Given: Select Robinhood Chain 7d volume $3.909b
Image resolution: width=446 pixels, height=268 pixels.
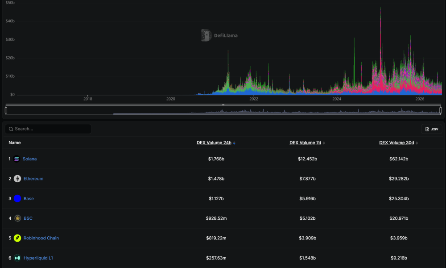Looking at the screenshot, I should [307, 238].
